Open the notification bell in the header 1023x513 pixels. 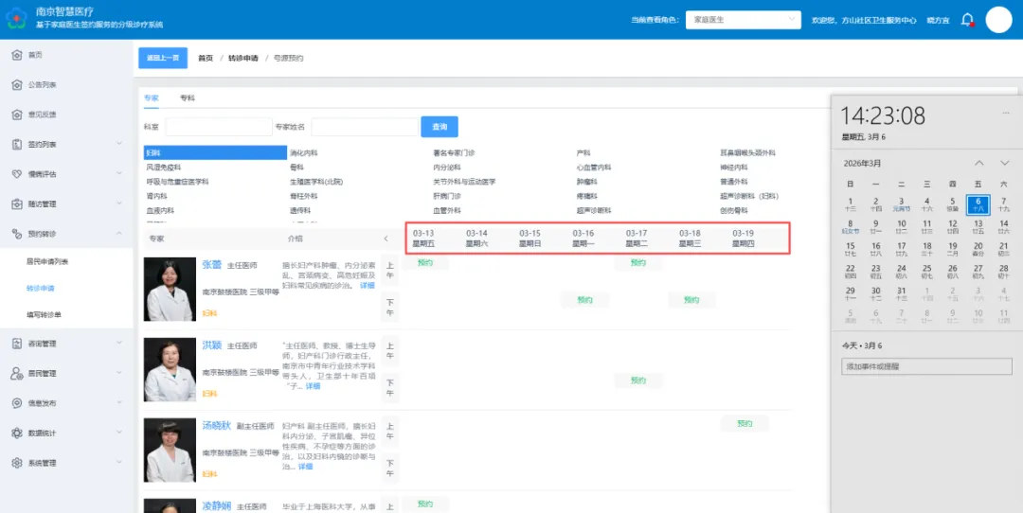point(967,20)
